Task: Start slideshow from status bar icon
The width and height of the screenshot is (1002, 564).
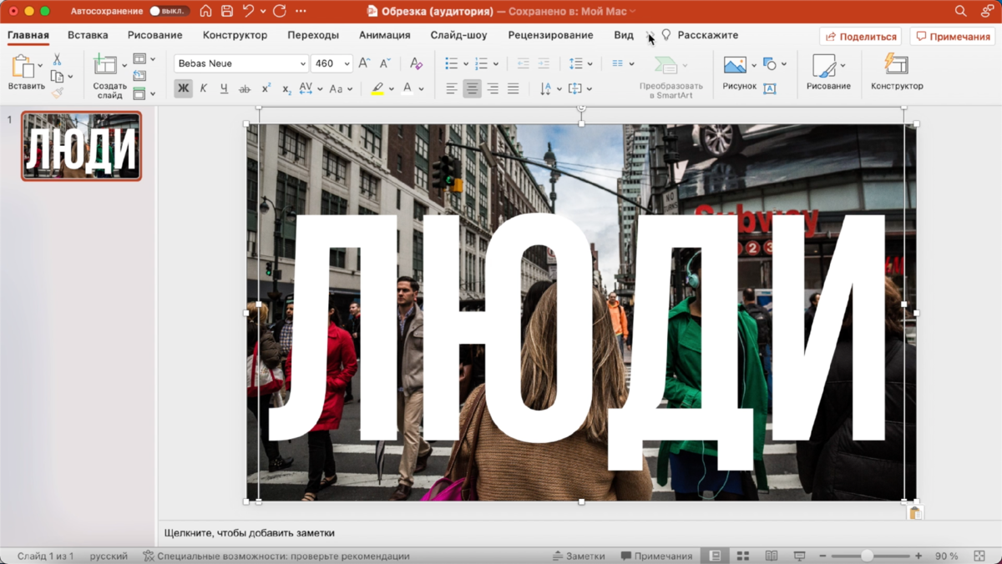Action: [799, 556]
